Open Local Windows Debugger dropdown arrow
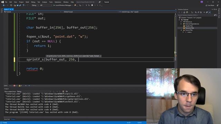 [72, 6]
